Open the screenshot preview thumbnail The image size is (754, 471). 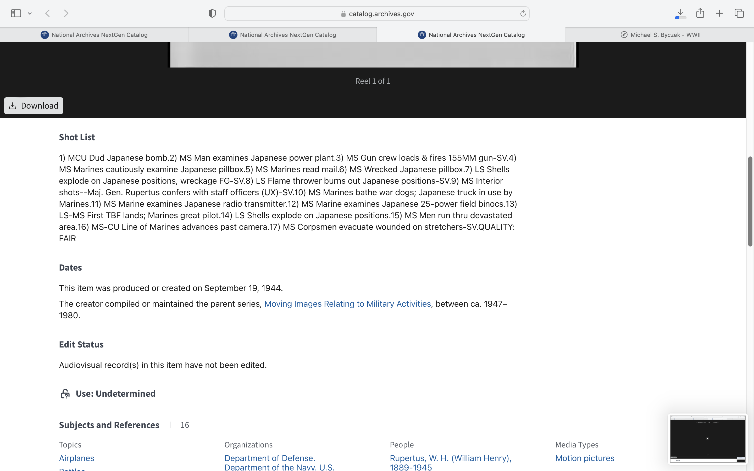click(x=707, y=439)
